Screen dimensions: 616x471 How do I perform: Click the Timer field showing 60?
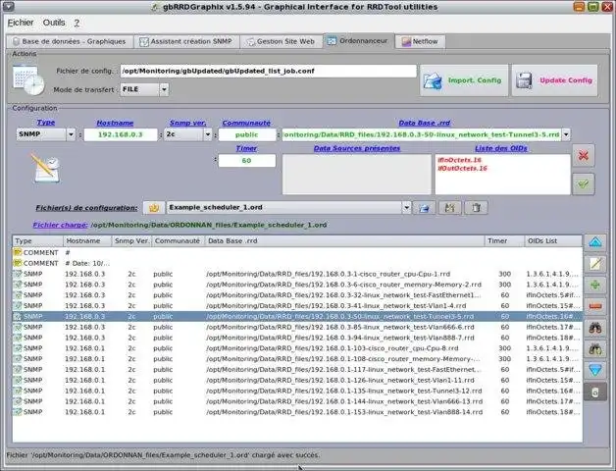(x=247, y=160)
